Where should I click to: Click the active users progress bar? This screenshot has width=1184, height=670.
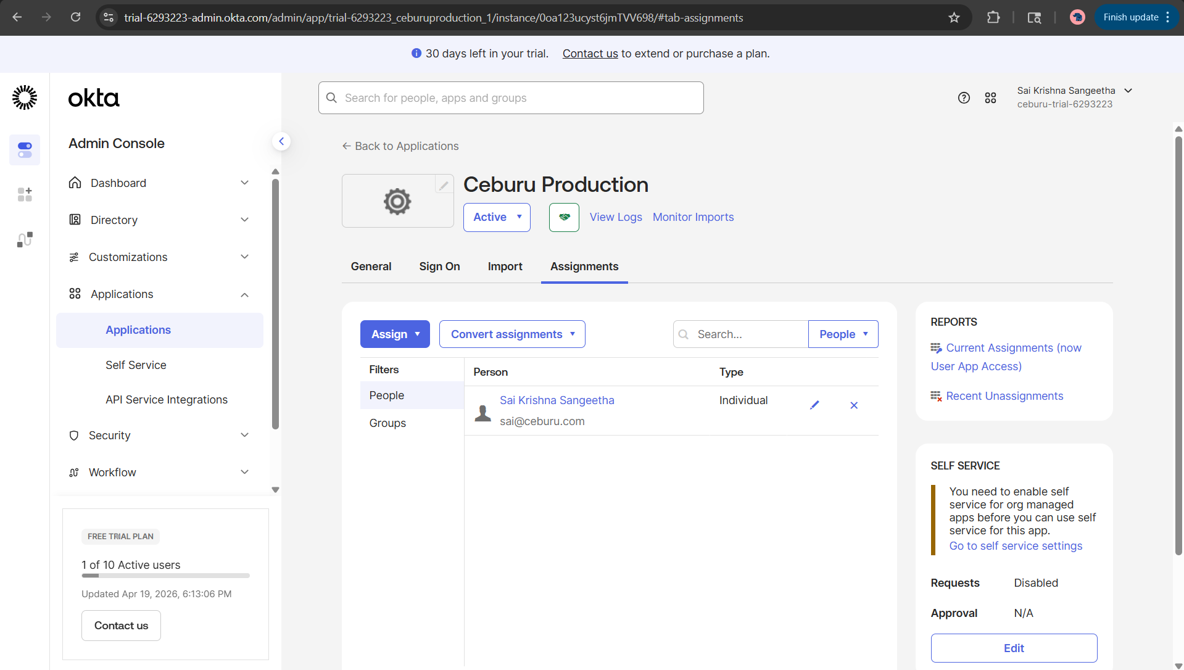pyautogui.click(x=165, y=576)
